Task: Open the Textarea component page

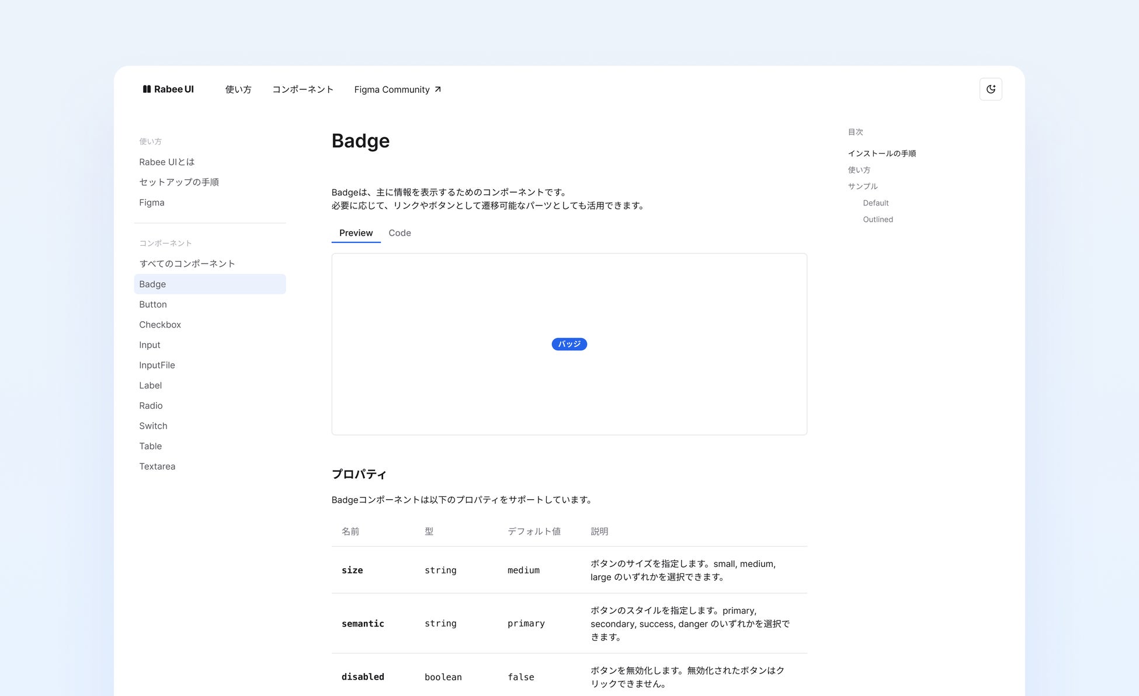Action: 157,467
